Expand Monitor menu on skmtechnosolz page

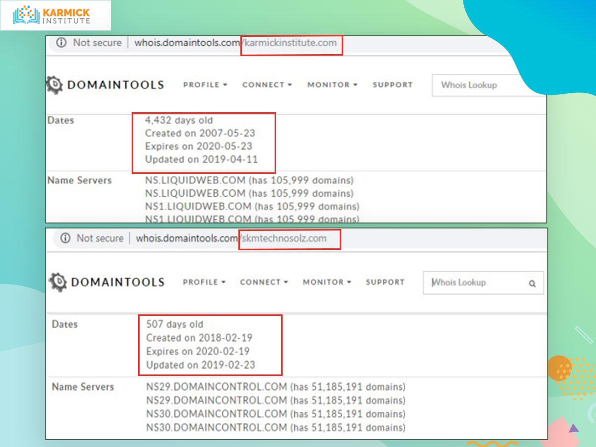(x=327, y=282)
